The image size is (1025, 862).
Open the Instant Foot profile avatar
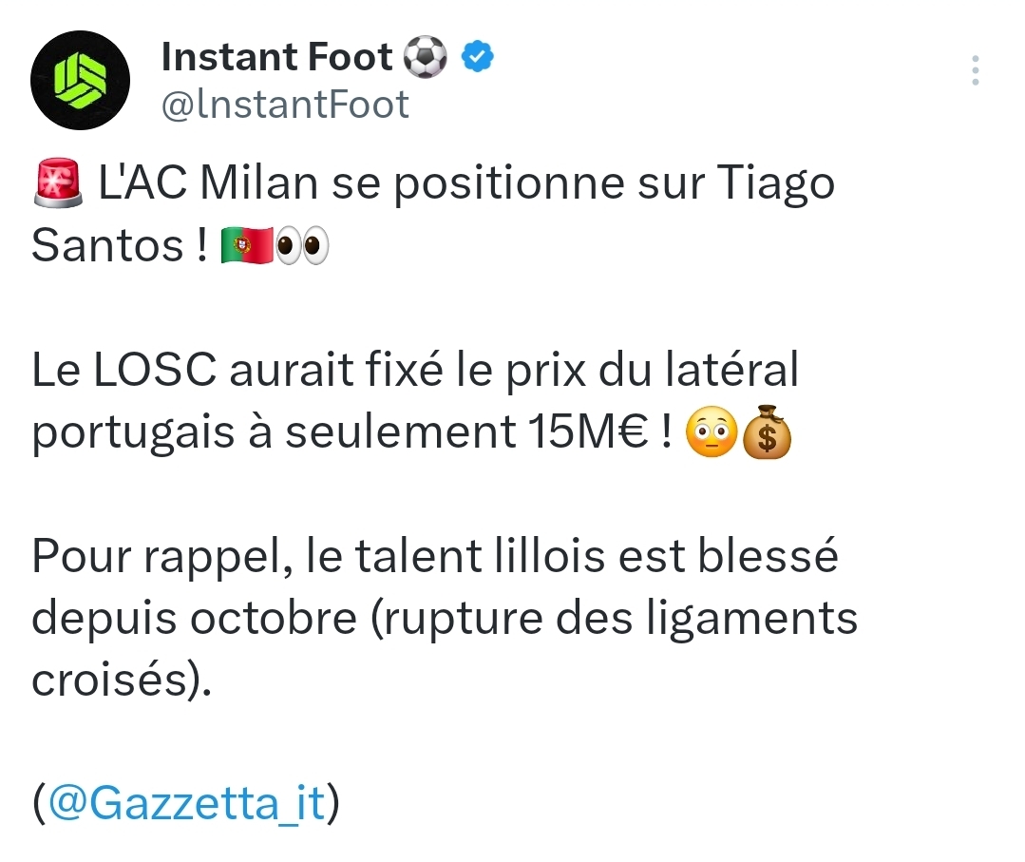click(x=80, y=81)
